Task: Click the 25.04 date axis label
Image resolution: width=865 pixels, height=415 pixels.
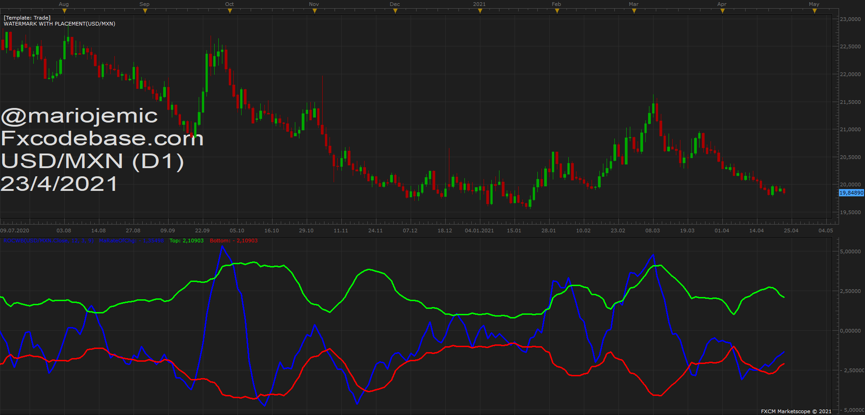Action: pyautogui.click(x=791, y=231)
